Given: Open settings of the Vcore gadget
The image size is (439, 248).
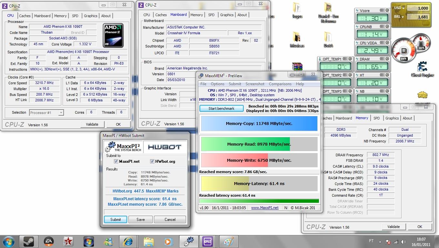Looking at the screenshot, I should pos(382,11).
